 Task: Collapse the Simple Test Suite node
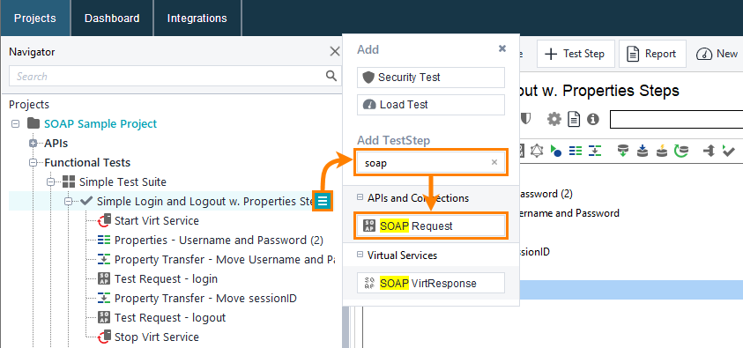click(51, 181)
